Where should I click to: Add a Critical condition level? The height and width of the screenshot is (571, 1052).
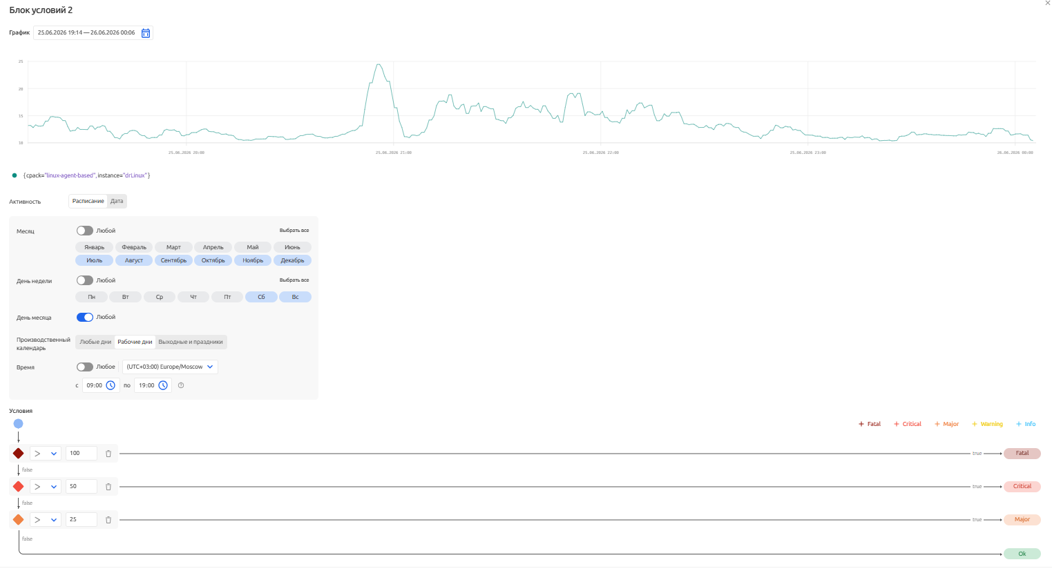point(908,424)
